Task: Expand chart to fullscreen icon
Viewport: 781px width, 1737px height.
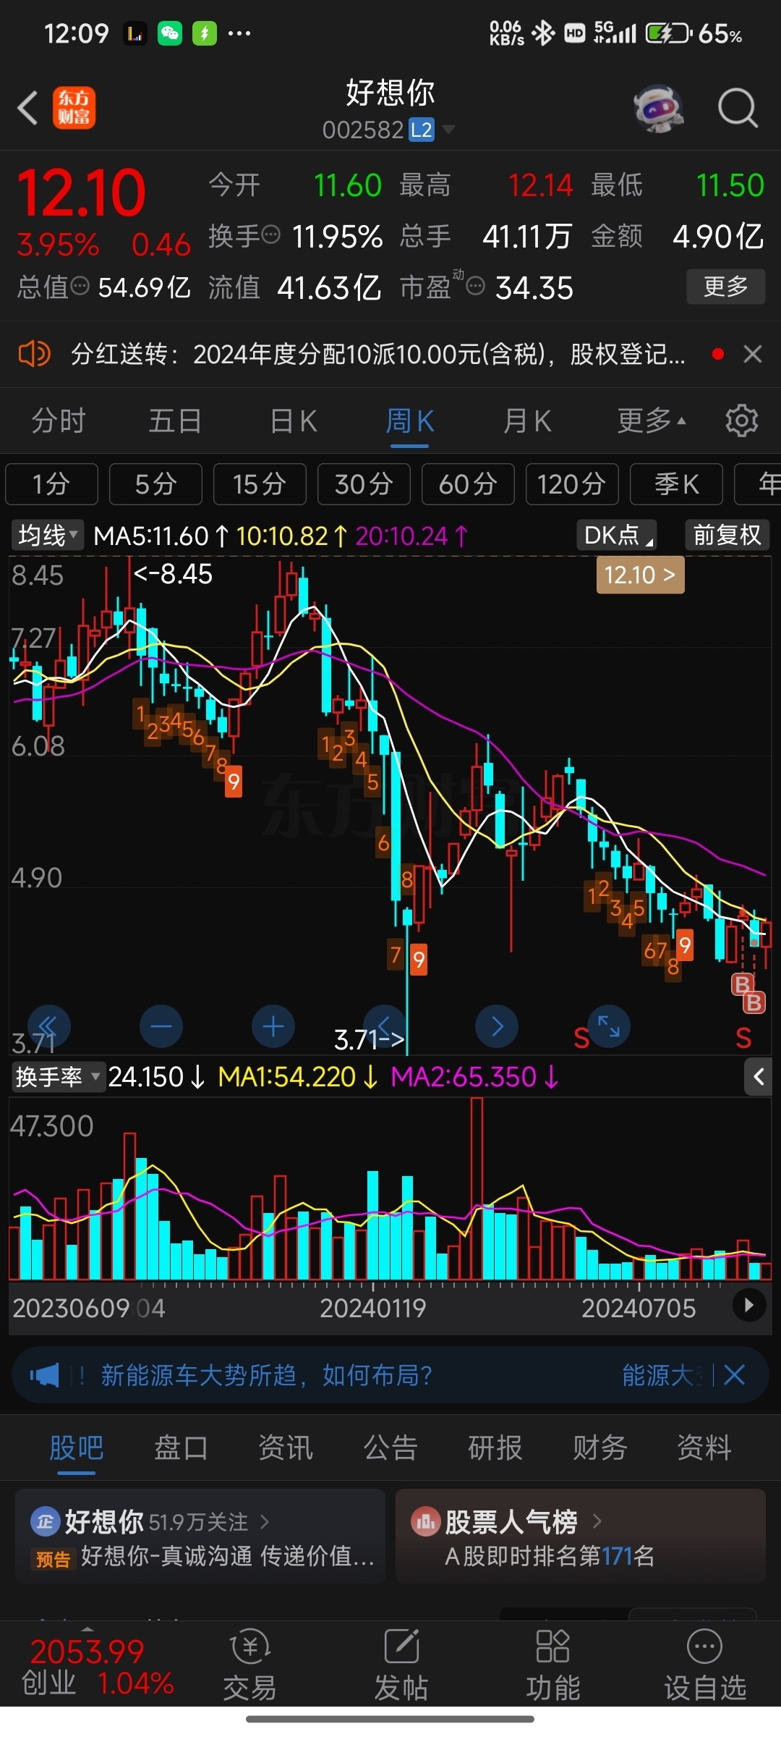Action: [609, 1026]
